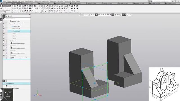Toggle visibility eye for Ось Z

tap(4, 38)
